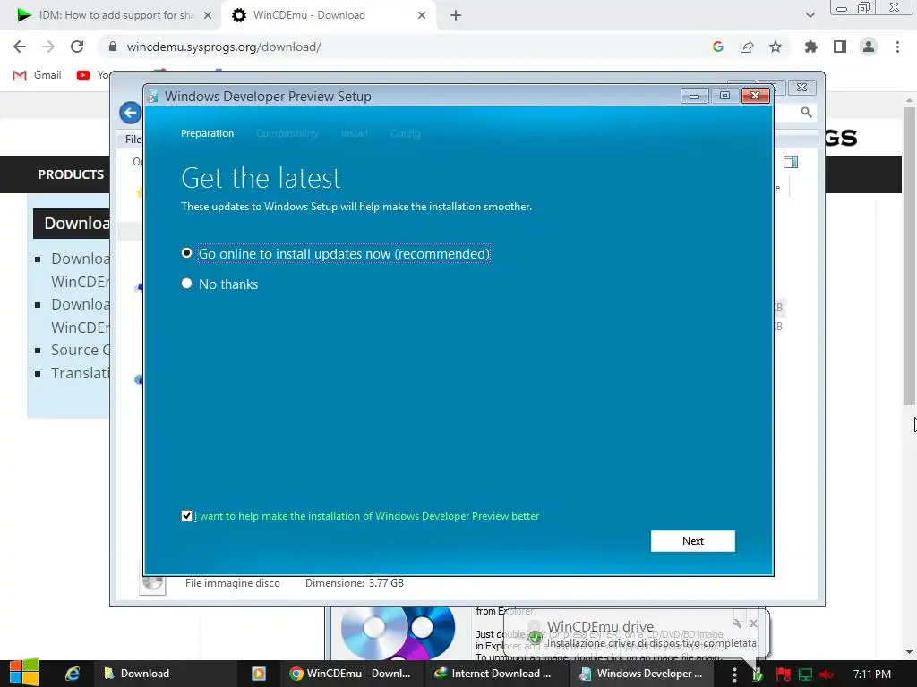Click the device install tray icon
Image resolution: width=917 pixels, height=687 pixels.
point(758,674)
